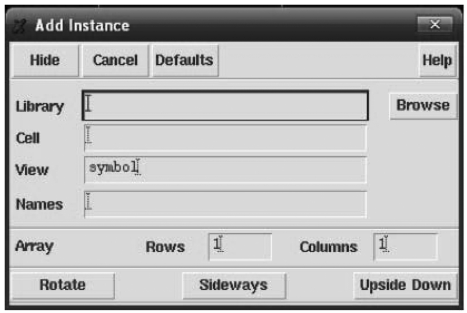Click the Add Instance title bar text

[x=82, y=25]
